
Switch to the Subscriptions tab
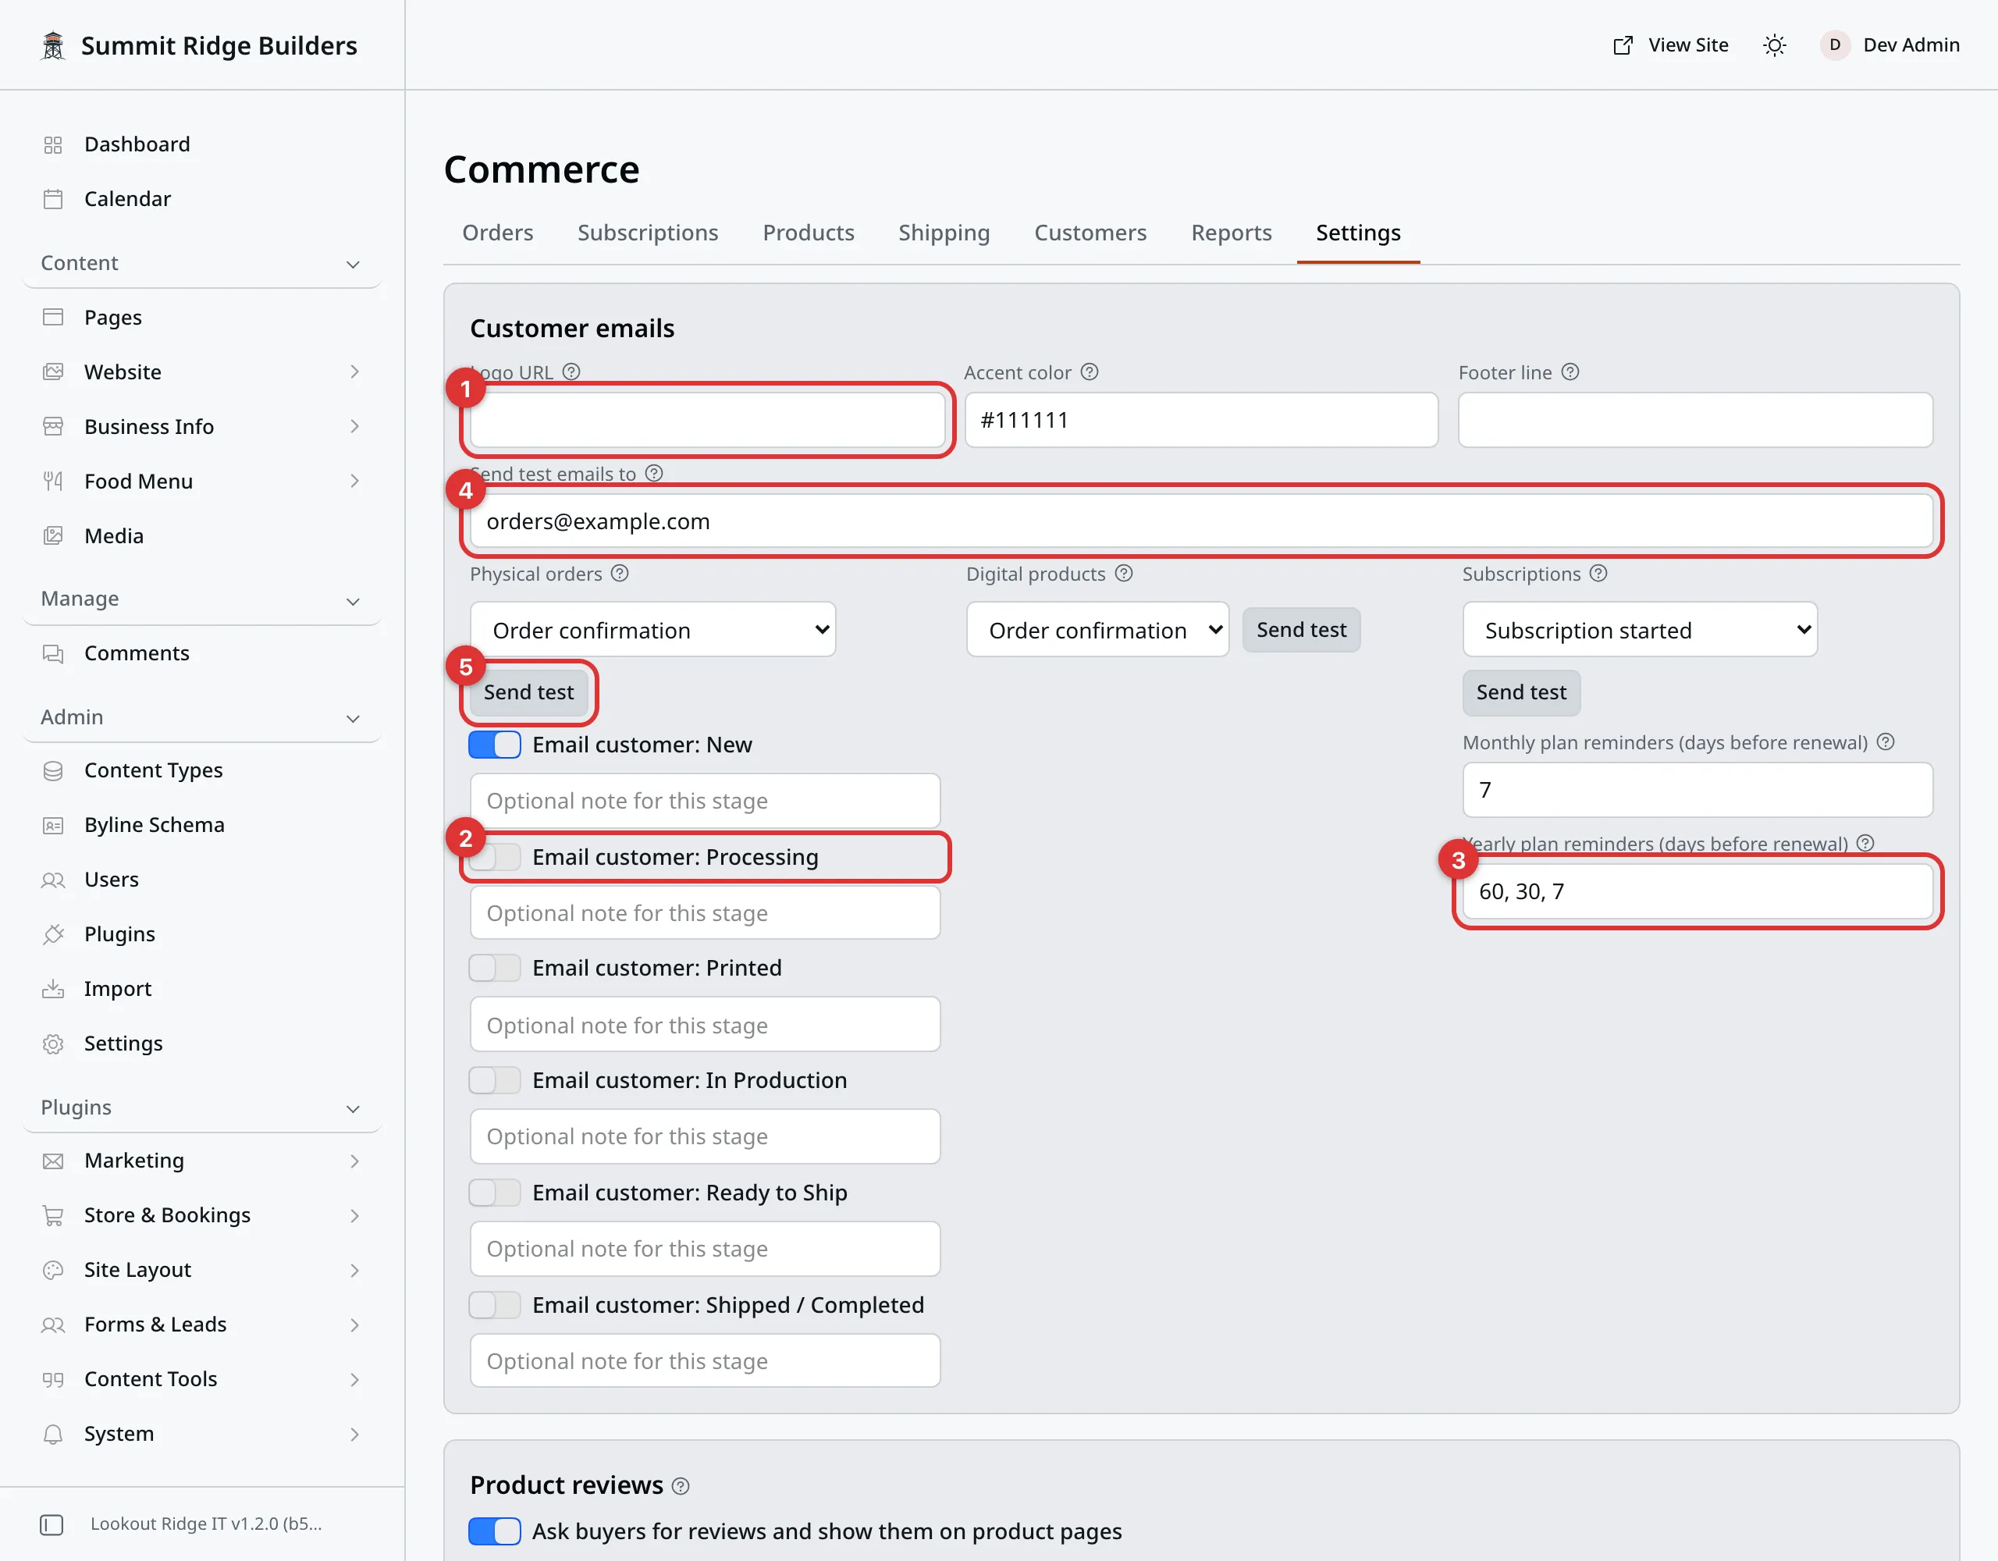(x=648, y=233)
